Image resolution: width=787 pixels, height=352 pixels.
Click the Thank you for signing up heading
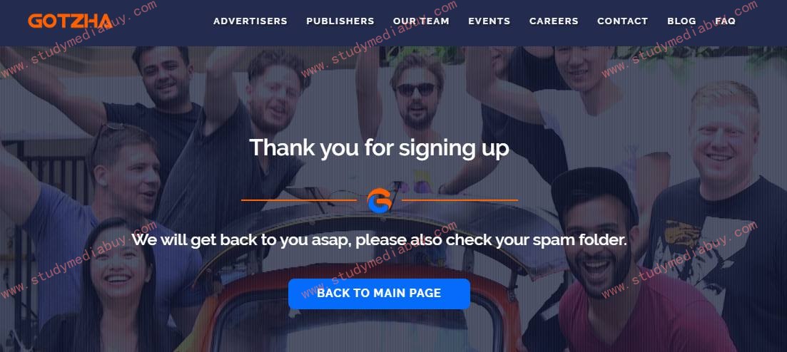coord(379,148)
